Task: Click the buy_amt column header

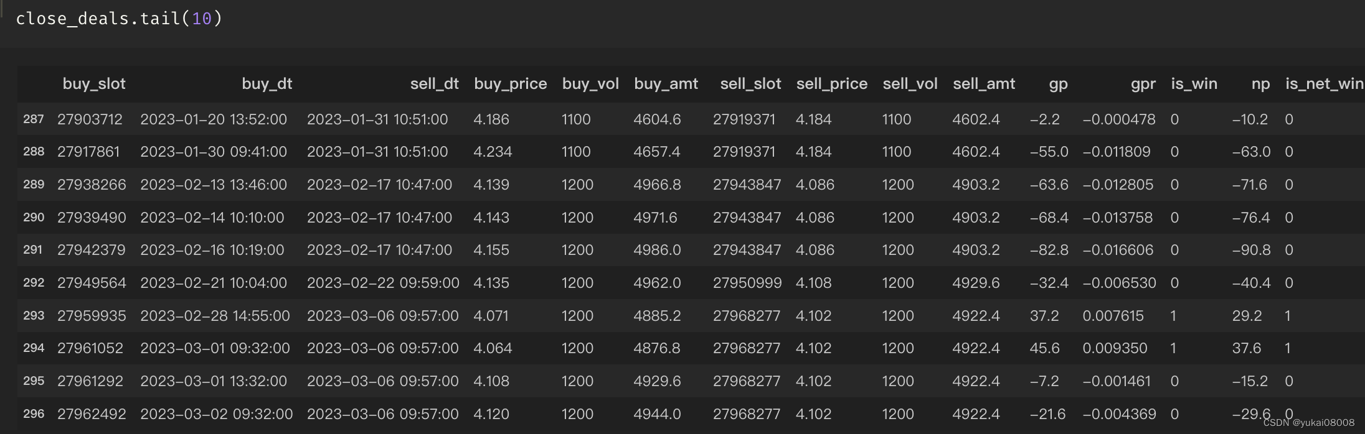Action: pyautogui.click(x=666, y=84)
